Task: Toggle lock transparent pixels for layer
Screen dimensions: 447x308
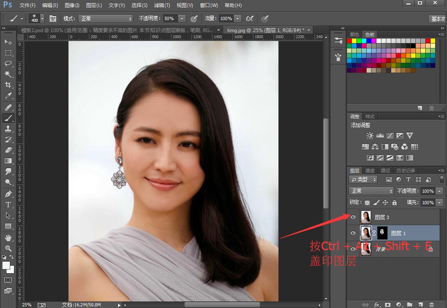Action: coord(367,203)
